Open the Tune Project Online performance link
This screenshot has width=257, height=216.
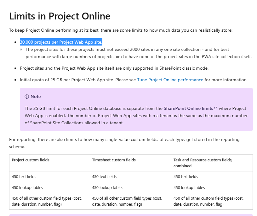(170, 80)
